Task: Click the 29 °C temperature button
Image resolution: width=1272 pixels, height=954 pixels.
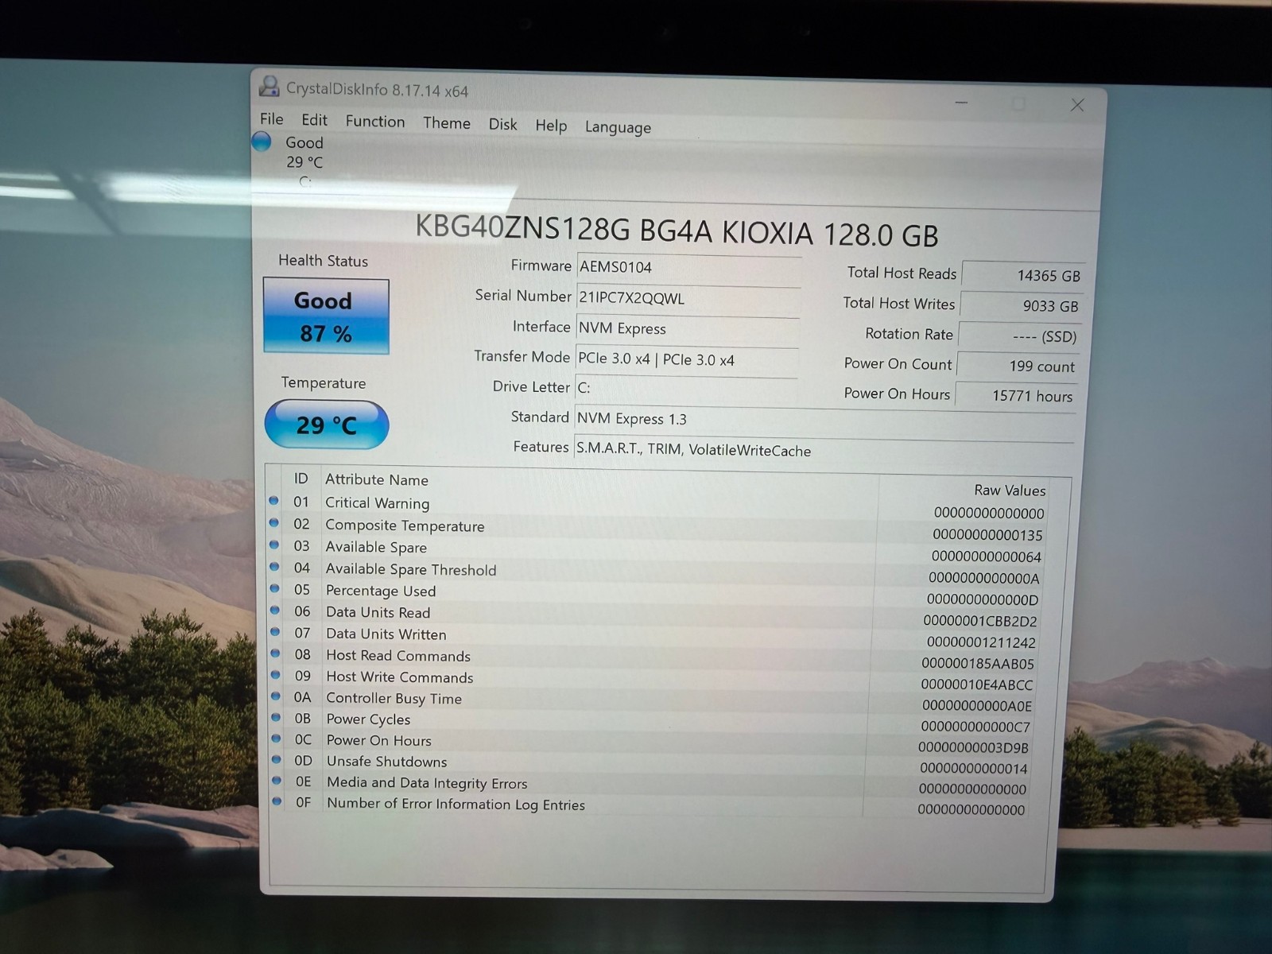Action: pos(327,425)
